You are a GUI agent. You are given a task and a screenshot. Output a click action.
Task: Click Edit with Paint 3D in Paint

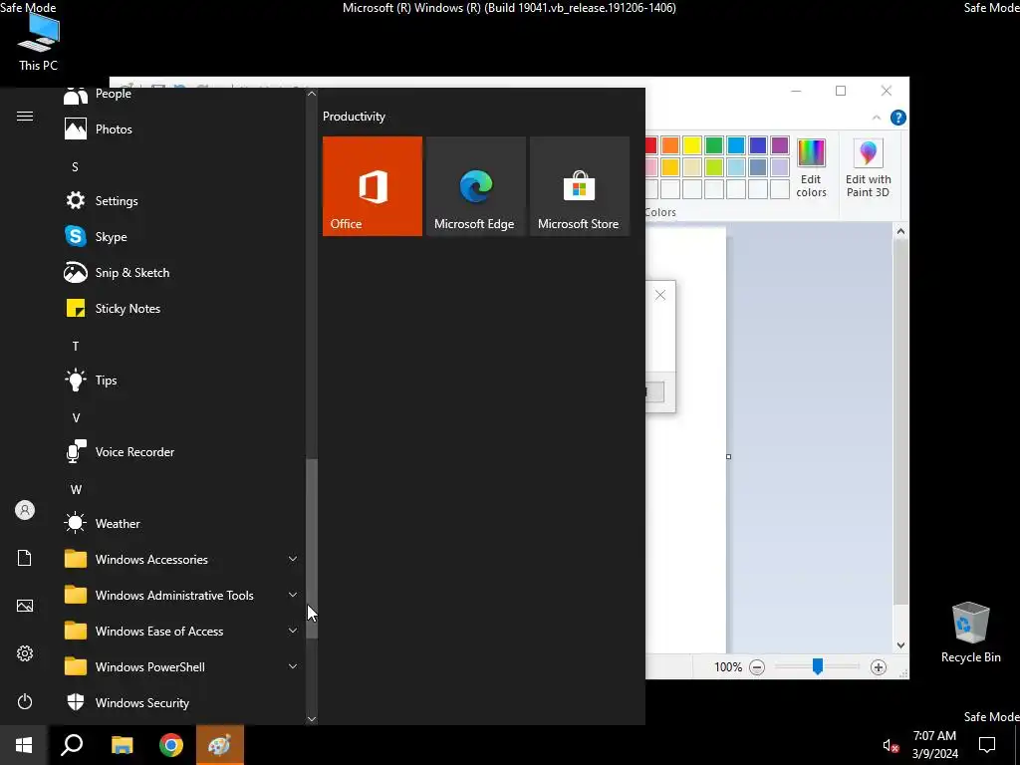pos(868,167)
